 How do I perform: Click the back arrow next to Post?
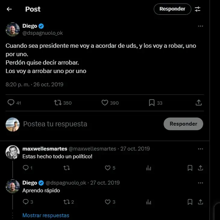pyautogui.click(x=9, y=9)
